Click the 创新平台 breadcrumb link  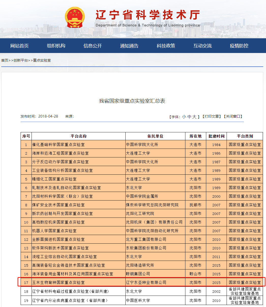(21, 60)
